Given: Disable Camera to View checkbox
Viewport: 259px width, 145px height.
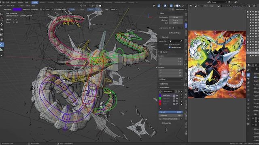Looking at the screenshot, I should [170, 48].
